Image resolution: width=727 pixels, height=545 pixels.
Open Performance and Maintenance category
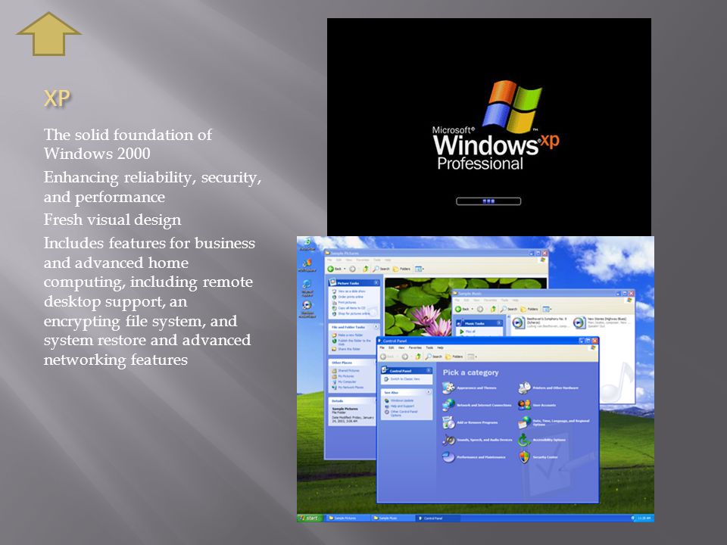click(x=474, y=457)
